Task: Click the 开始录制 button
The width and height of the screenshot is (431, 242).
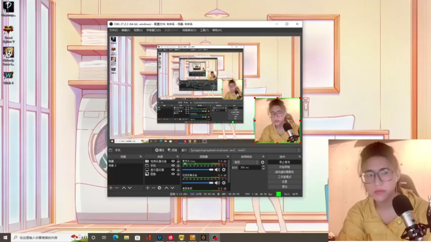Action: tap(284, 167)
